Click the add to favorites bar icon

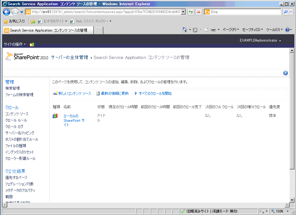33,21
